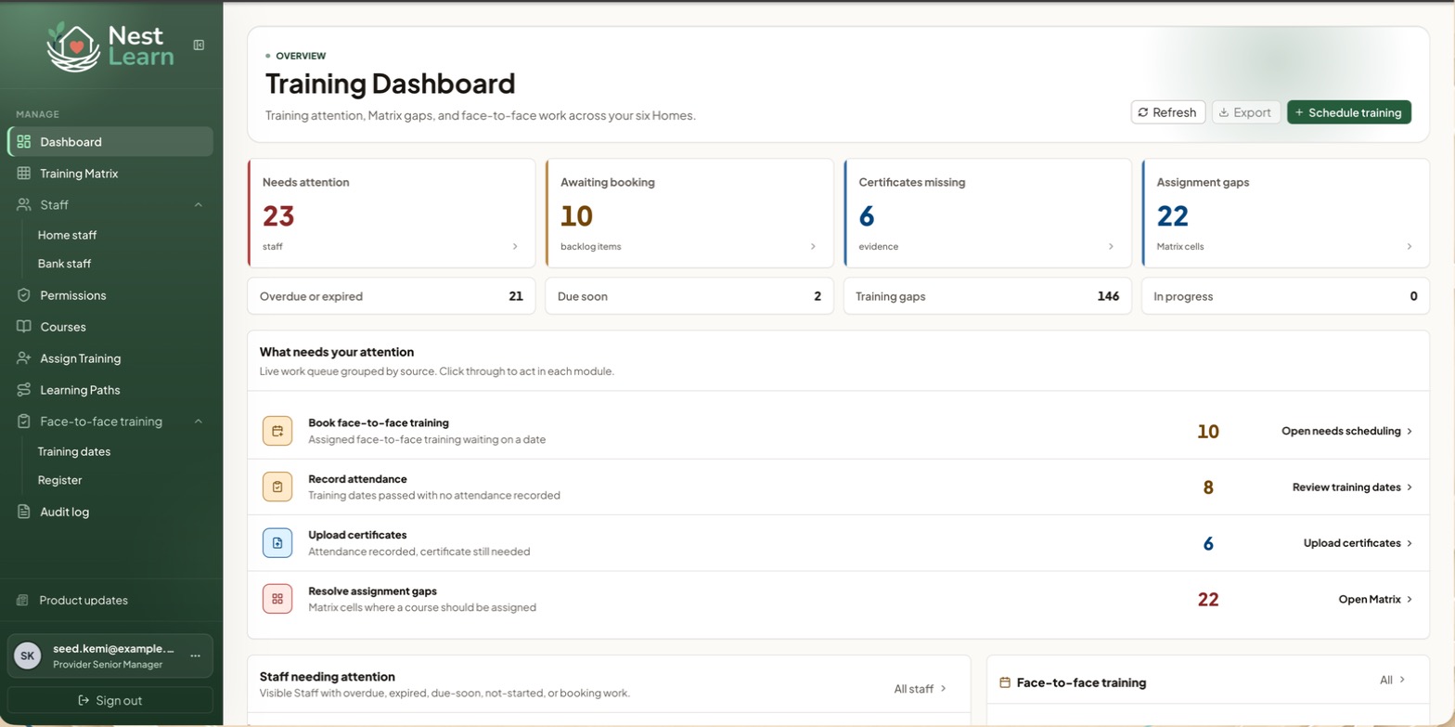The height and width of the screenshot is (727, 1455).
Task: Click calendar icon beside Face-to-face training card
Action: [1005, 682]
